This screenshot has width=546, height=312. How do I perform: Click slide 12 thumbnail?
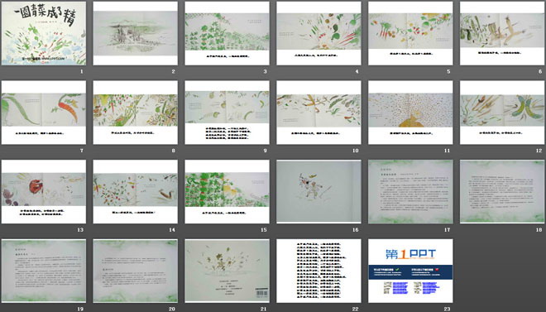[x=502, y=113]
